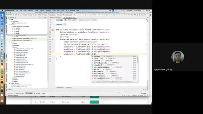Image resolution: width=203 pixels, height=114 pixels.
Task: Toggle the TODO tool window
Action: (10, 93)
